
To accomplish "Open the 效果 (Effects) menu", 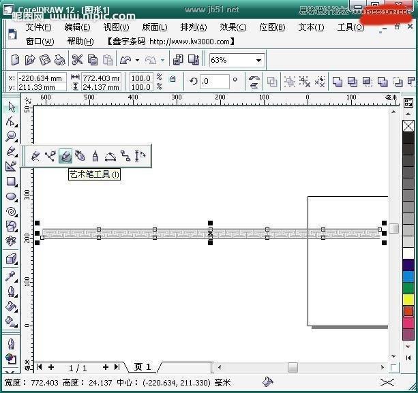I will click(x=233, y=27).
